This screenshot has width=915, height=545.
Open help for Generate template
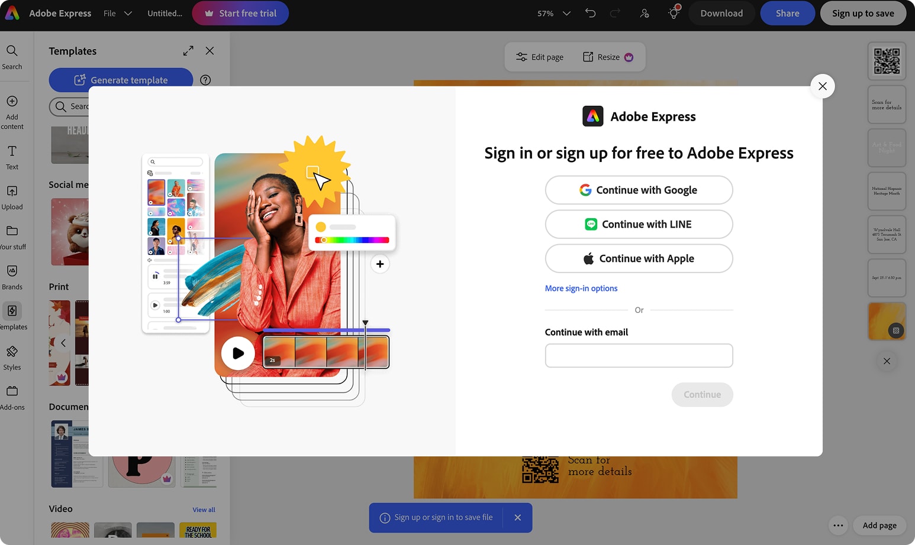(205, 80)
